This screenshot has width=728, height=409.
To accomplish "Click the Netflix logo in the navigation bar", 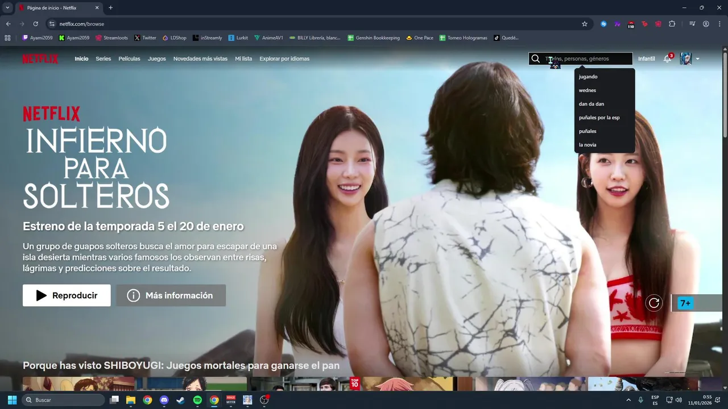I will pos(40,59).
